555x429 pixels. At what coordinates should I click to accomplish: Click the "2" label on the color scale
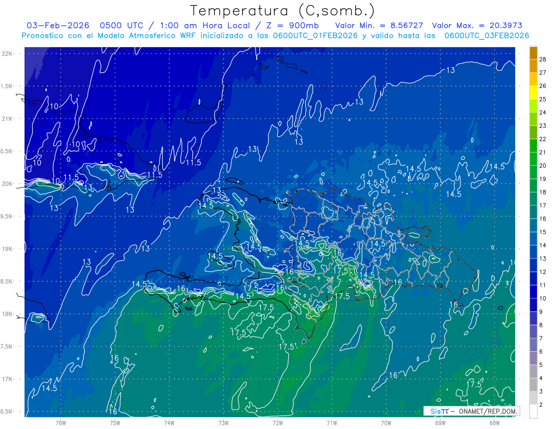click(x=541, y=405)
